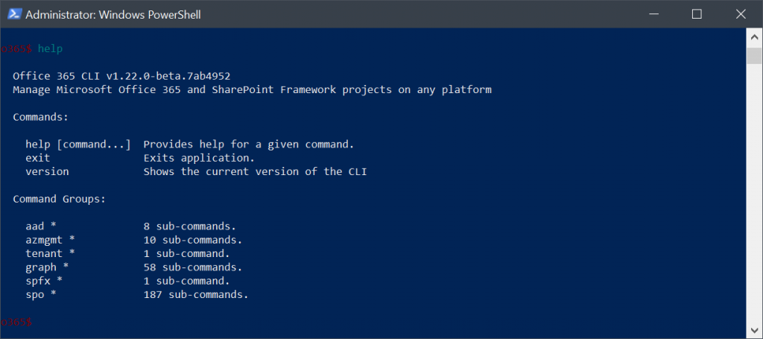Click the typed 'help' command text

[x=50, y=48]
